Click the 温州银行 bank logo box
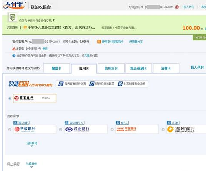206x171 pixels. tap(186, 129)
